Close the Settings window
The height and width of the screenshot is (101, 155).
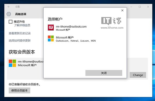pos(148,7)
